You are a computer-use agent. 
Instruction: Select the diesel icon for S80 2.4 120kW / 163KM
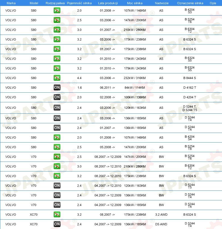pos(57,108)
